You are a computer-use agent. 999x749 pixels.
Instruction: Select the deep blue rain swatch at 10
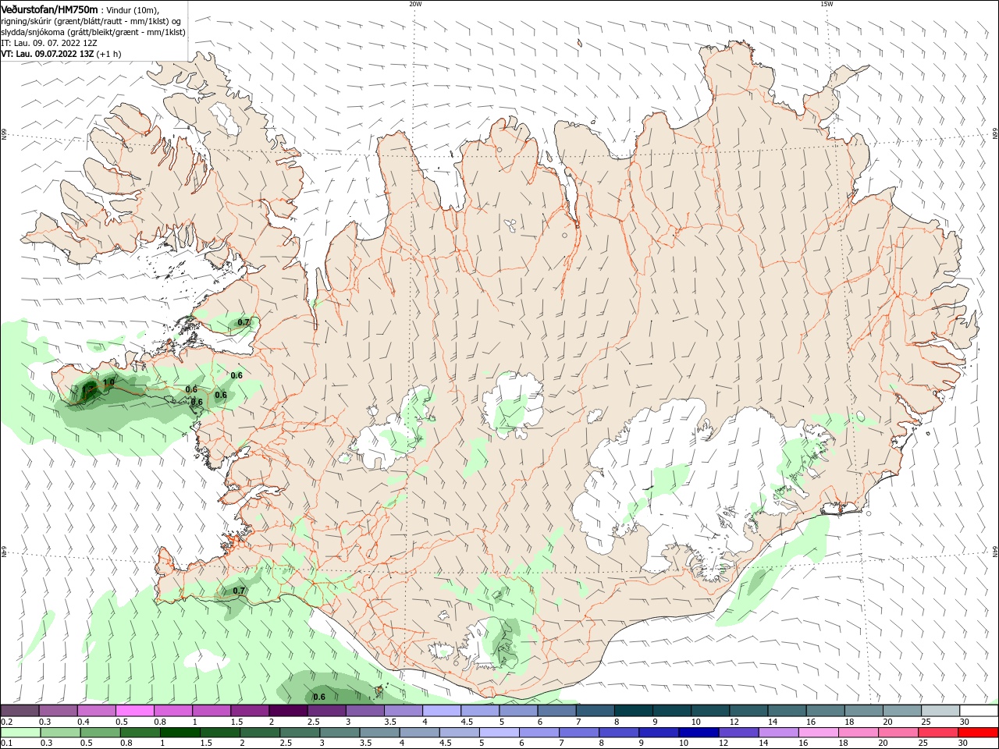pyautogui.click(x=698, y=733)
